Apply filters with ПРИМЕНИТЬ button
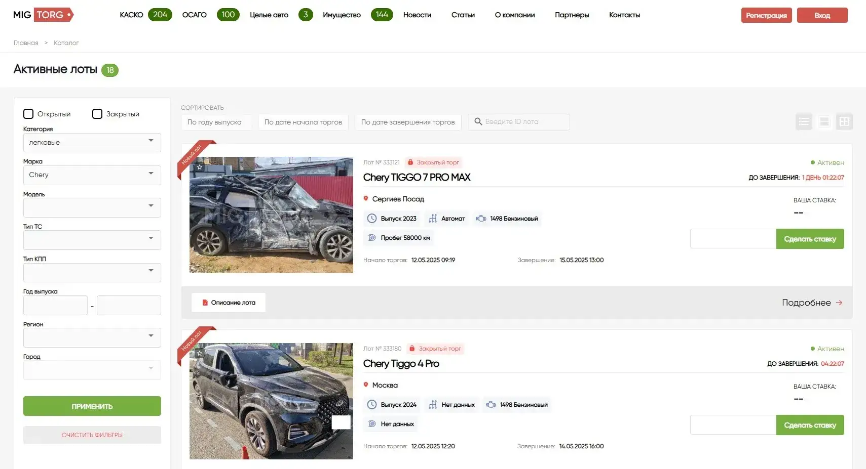Screen dimensions: 866x469 [92, 406]
